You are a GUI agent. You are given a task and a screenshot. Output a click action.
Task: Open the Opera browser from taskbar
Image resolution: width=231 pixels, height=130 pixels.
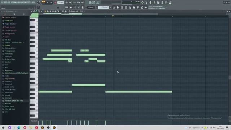(x=25, y=127)
